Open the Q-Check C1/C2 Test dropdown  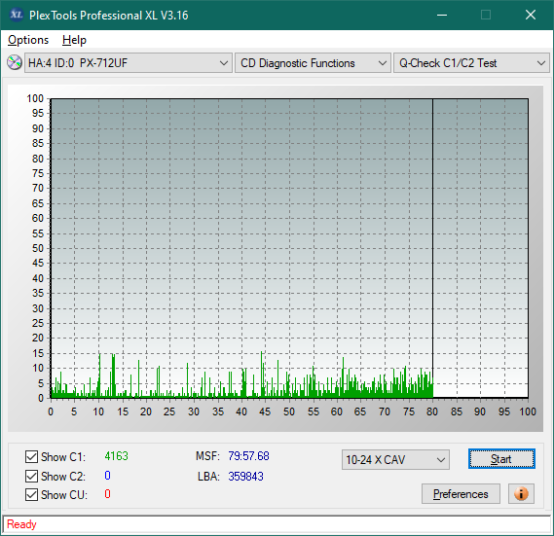[x=471, y=63]
